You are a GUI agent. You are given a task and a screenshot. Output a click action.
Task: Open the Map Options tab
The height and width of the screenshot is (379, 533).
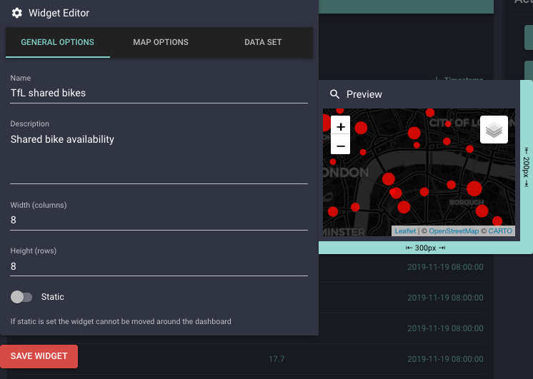point(161,42)
